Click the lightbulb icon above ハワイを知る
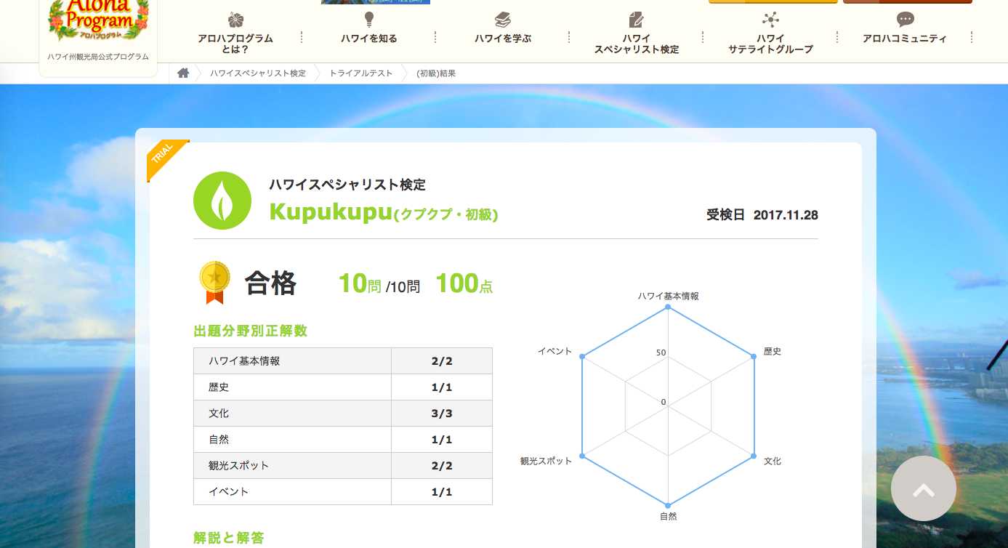This screenshot has width=1008, height=548. coord(369,20)
